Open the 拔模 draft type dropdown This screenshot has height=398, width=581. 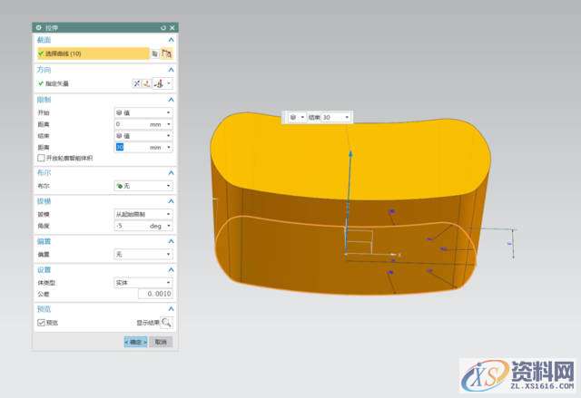[x=143, y=214]
